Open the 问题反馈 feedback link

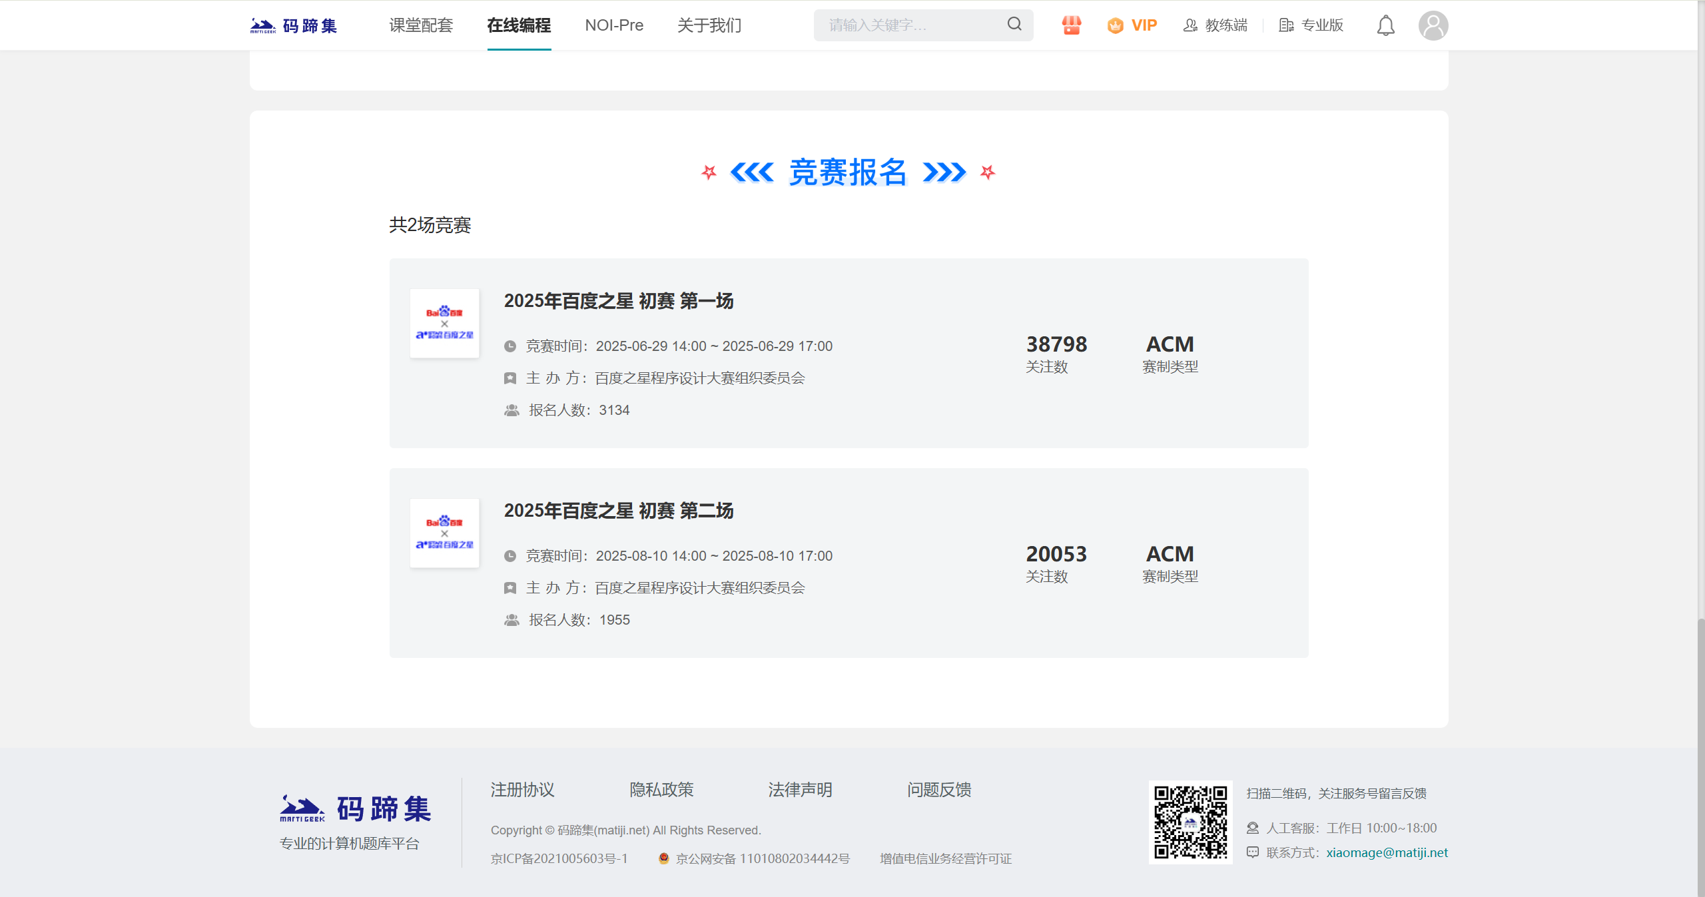[939, 790]
